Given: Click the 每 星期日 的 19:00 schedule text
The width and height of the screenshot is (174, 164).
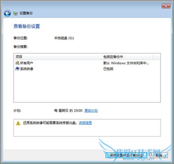Looking at the screenshot, I should (x=68, y=111).
